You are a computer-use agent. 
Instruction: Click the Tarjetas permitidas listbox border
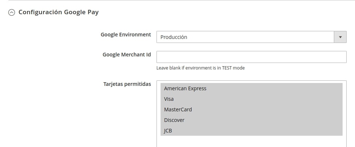(x=157, y=113)
